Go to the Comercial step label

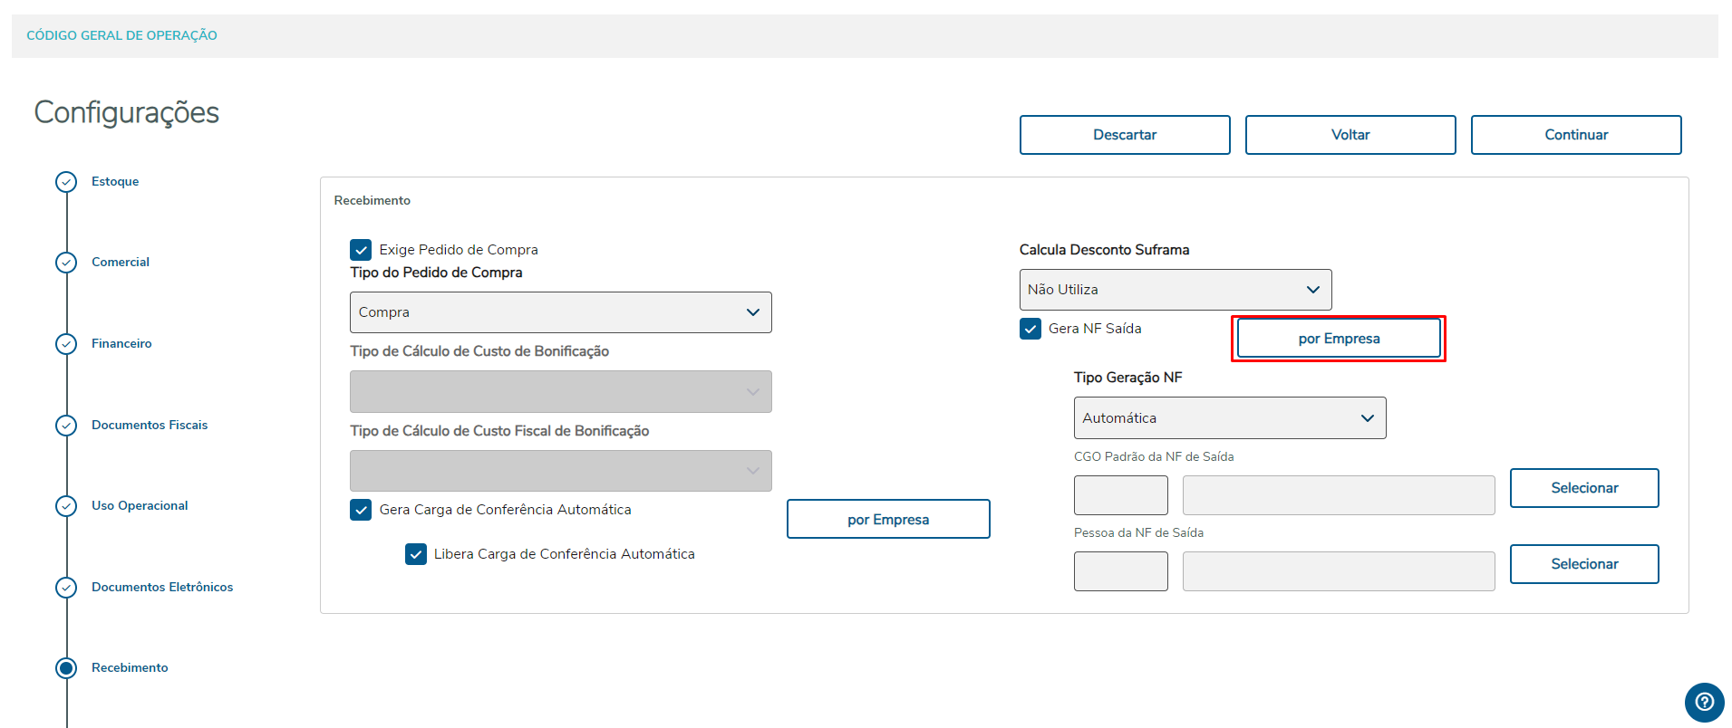click(121, 263)
